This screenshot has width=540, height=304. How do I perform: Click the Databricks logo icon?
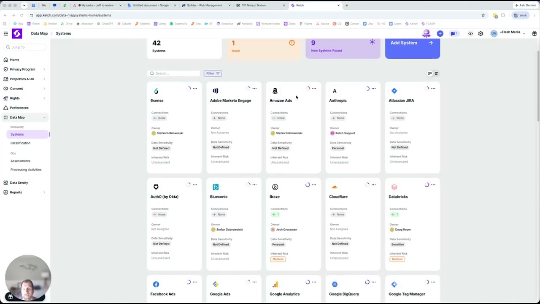[394, 187]
